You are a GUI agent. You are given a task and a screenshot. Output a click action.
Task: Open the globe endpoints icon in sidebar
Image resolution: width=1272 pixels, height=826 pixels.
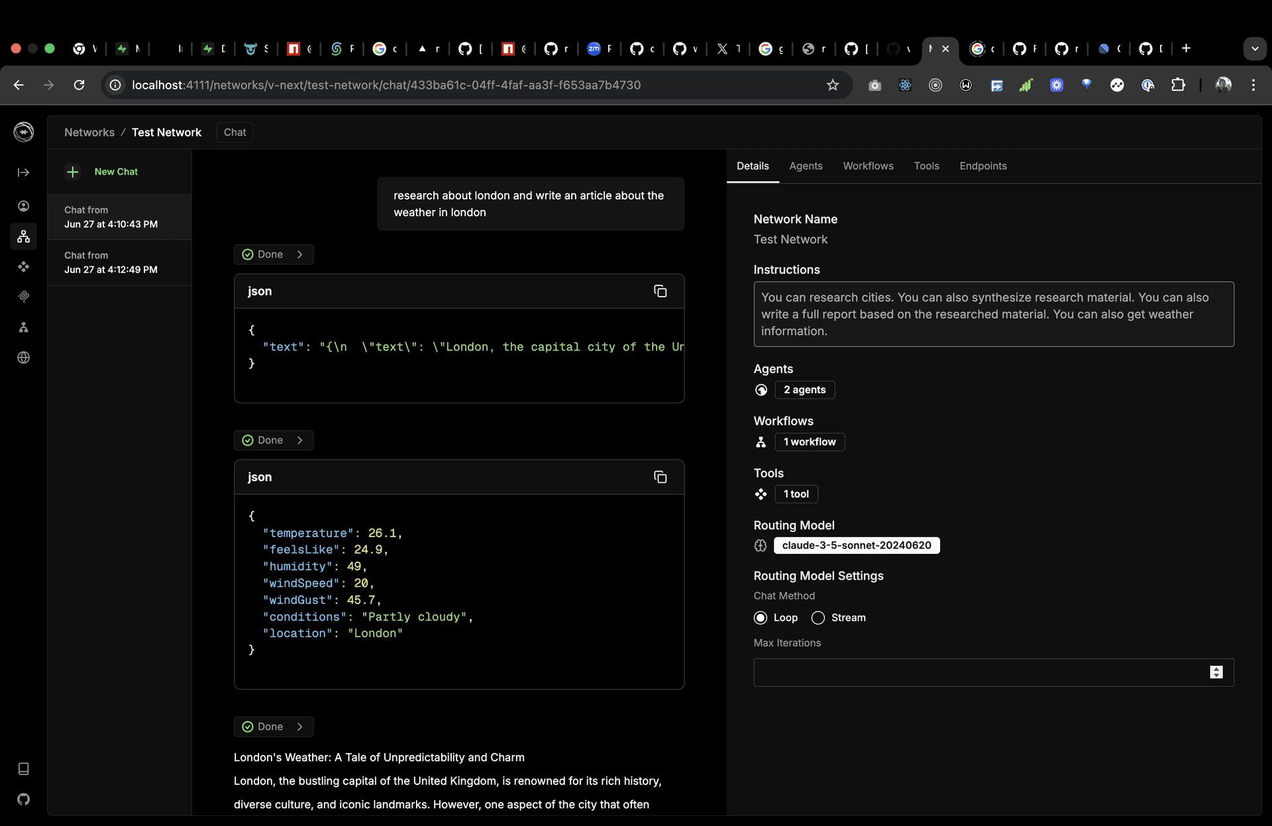(23, 358)
